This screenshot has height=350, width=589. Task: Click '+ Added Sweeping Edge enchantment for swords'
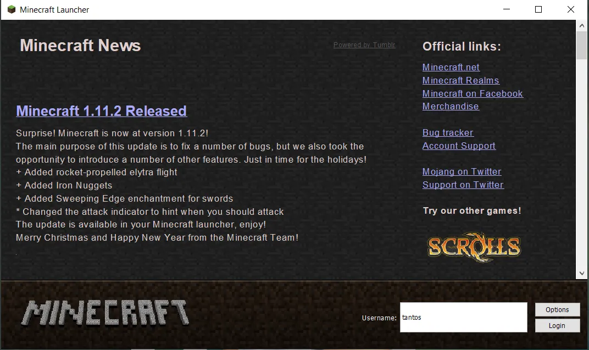click(124, 198)
